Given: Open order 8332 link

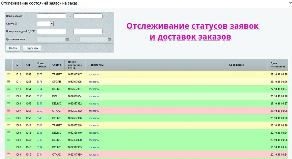Looking at the screenshot, I should (x=39, y=140).
